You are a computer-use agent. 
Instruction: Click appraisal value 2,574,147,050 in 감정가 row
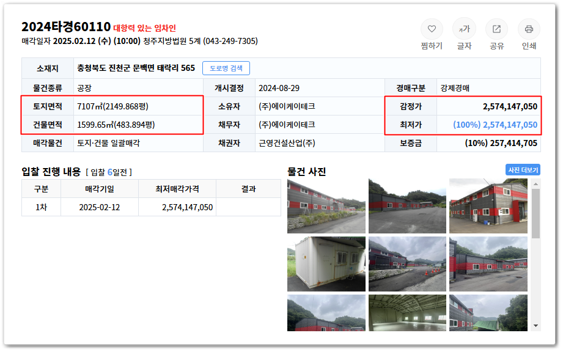510,106
